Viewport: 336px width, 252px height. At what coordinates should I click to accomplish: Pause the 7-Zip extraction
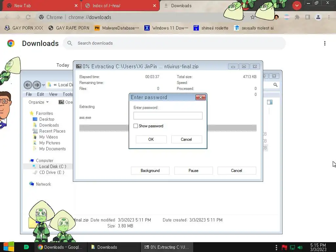[194, 171]
